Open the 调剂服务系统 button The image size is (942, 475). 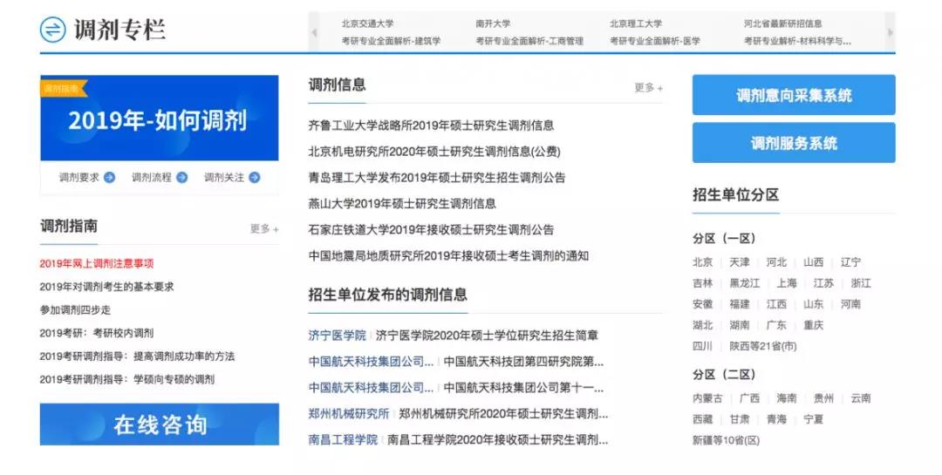click(794, 143)
